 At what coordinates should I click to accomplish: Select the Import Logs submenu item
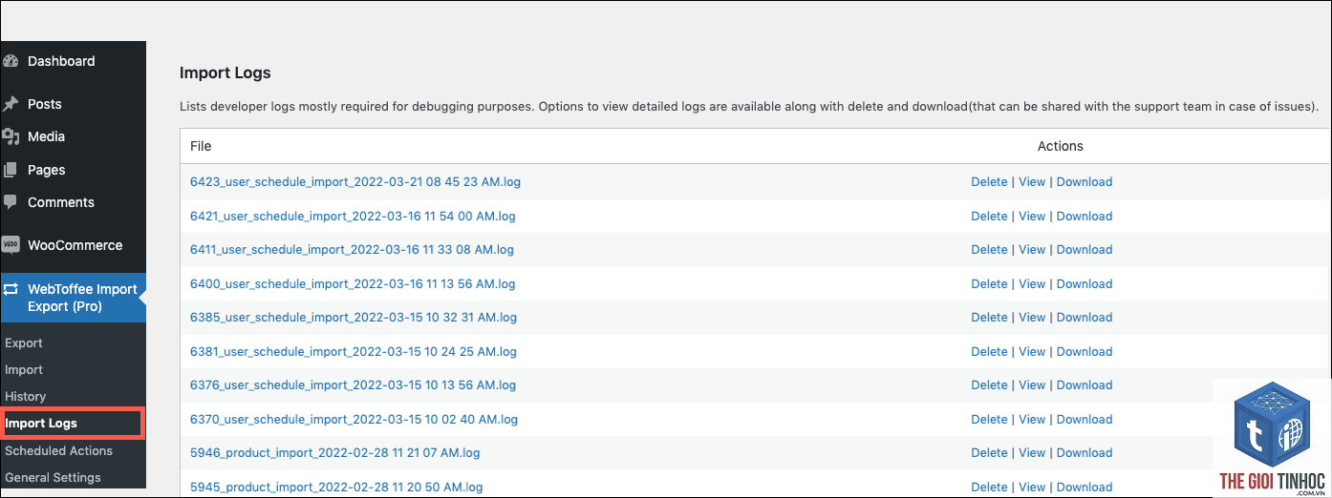[x=41, y=423]
